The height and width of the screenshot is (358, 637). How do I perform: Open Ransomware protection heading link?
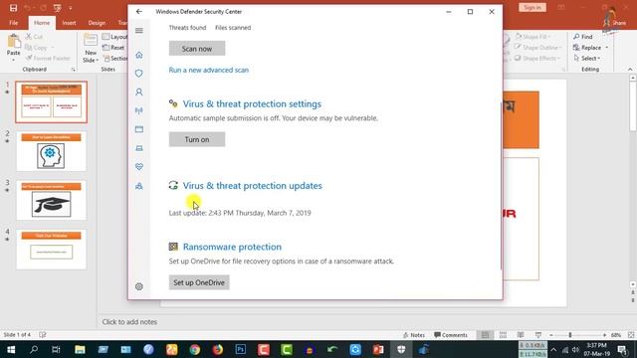232,247
